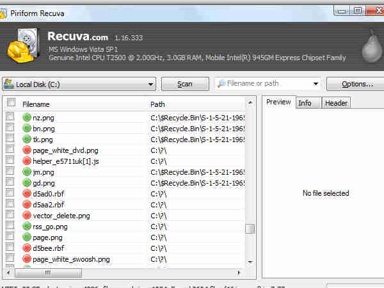Click the horizontal scroll-right arrow
384x288 pixels.
point(239,273)
